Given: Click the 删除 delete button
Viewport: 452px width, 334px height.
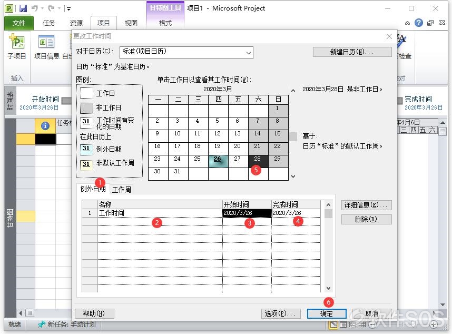Looking at the screenshot, I should click(x=366, y=219).
